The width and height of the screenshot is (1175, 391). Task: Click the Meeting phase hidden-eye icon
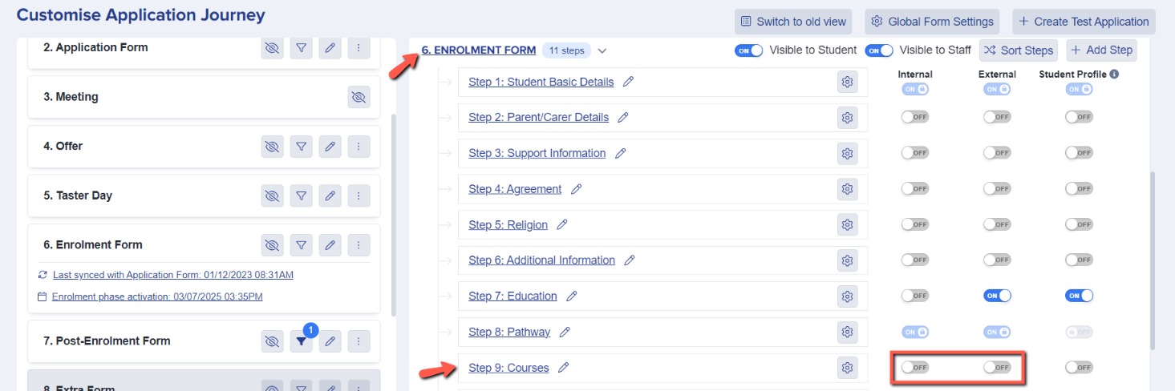point(359,98)
